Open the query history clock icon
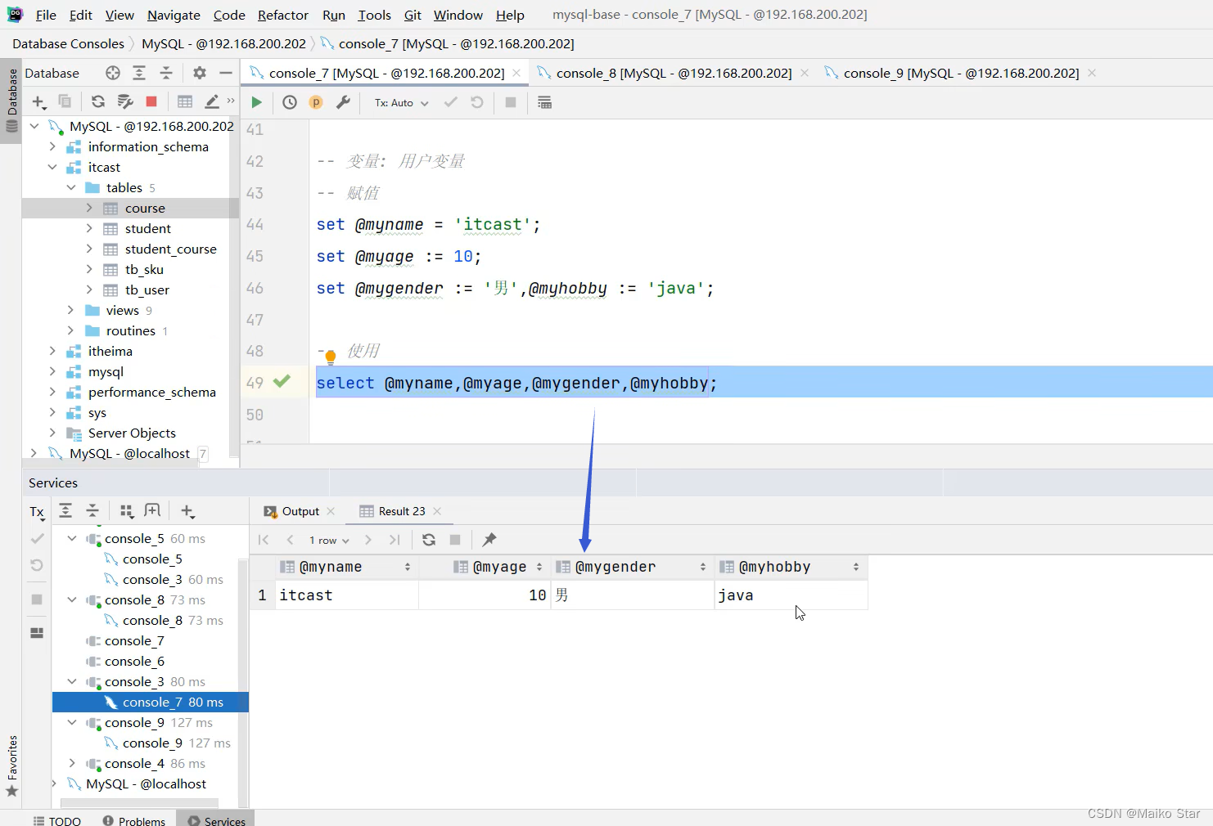Viewport: 1213px width, 826px height. coord(290,102)
